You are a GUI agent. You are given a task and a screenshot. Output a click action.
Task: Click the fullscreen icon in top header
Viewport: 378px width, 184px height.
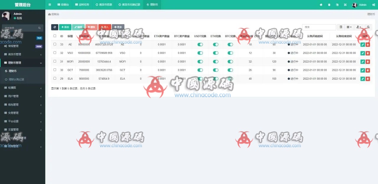[345, 5]
